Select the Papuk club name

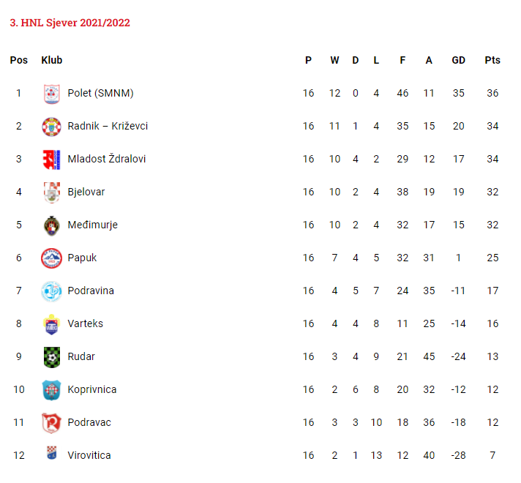82,258
